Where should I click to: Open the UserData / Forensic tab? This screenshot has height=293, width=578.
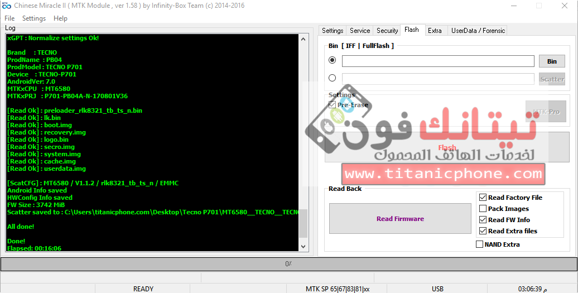(478, 31)
